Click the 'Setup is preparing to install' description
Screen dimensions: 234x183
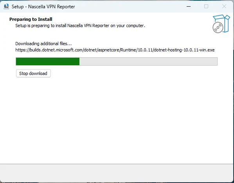80,26
